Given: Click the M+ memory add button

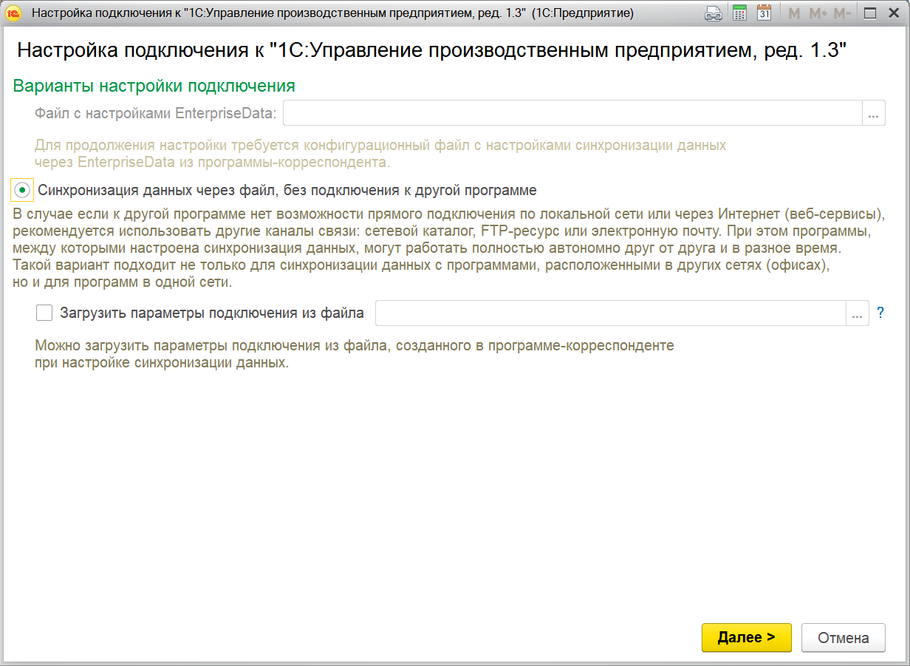Looking at the screenshot, I should point(817,13).
